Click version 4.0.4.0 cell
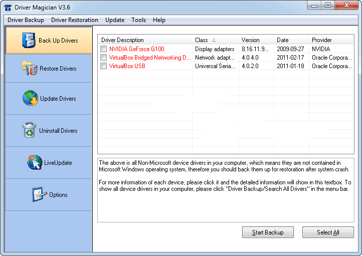Viewport: 362px width, 256px height. coord(250,58)
